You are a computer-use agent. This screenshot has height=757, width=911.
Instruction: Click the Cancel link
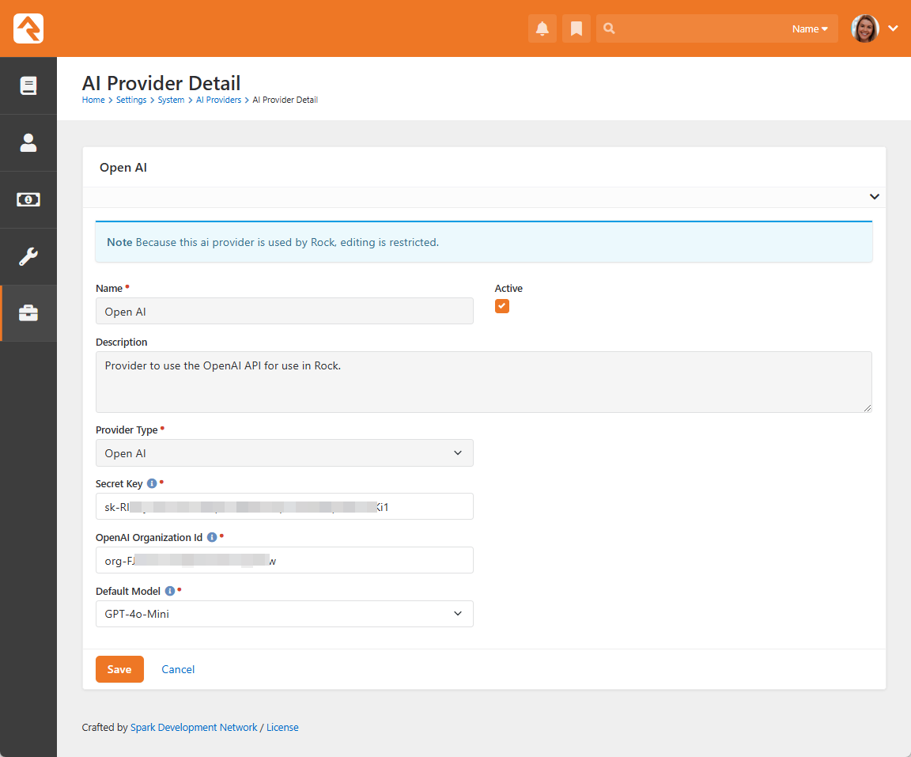pos(178,669)
